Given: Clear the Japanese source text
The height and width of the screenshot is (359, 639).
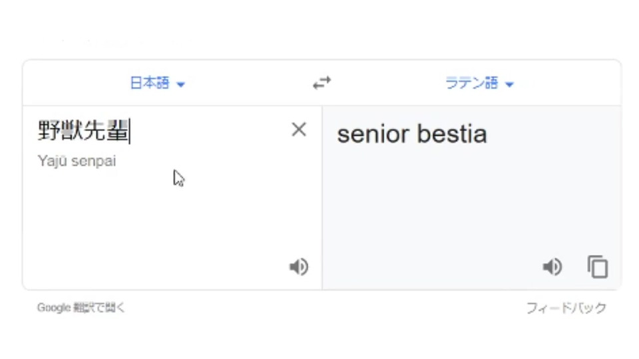Looking at the screenshot, I should tap(299, 130).
